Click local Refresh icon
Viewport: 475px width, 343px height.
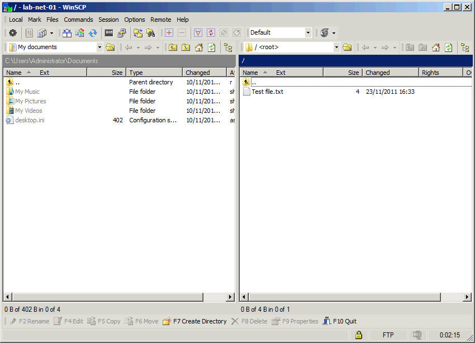pos(212,47)
